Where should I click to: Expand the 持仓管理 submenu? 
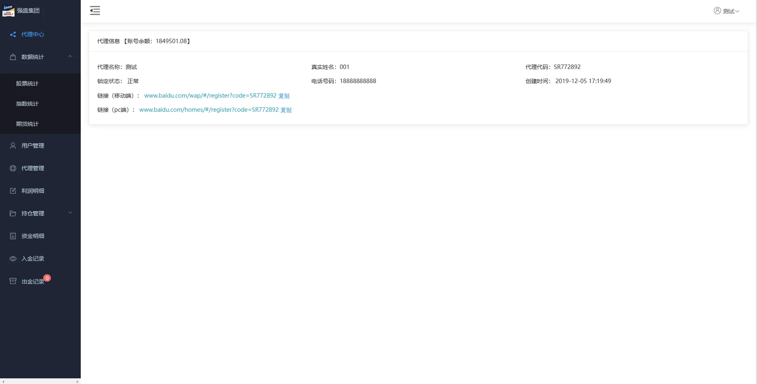coord(70,213)
